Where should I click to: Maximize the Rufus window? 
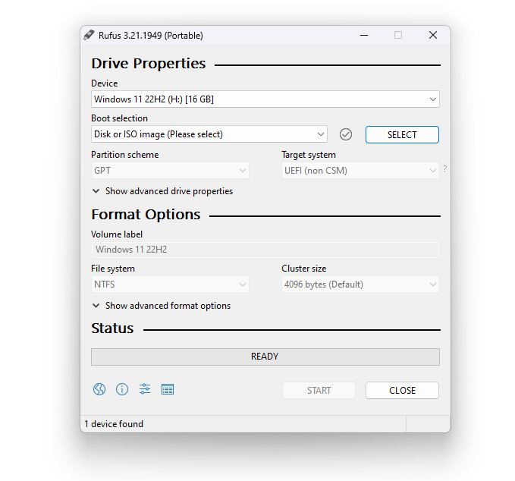398,35
